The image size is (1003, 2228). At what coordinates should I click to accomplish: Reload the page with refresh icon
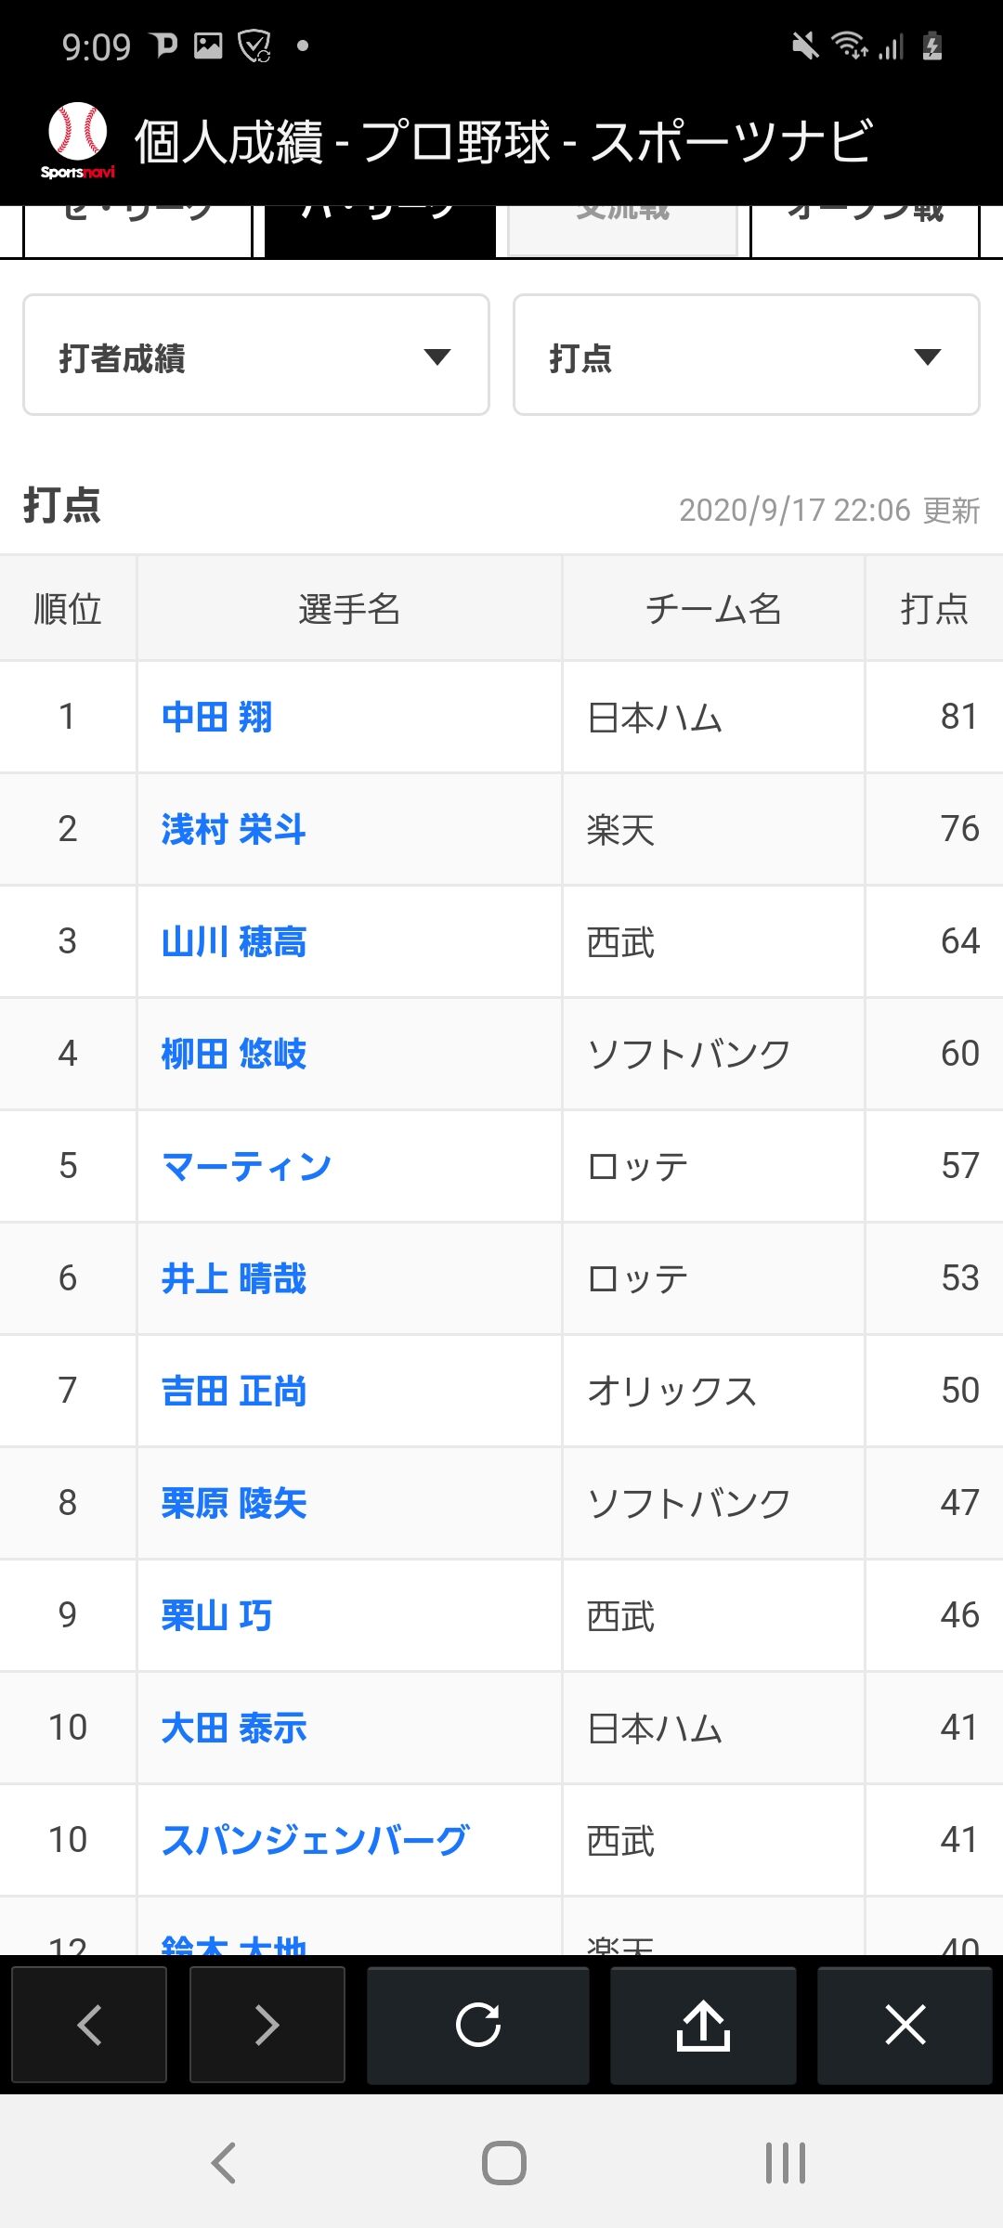coord(478,2025)
